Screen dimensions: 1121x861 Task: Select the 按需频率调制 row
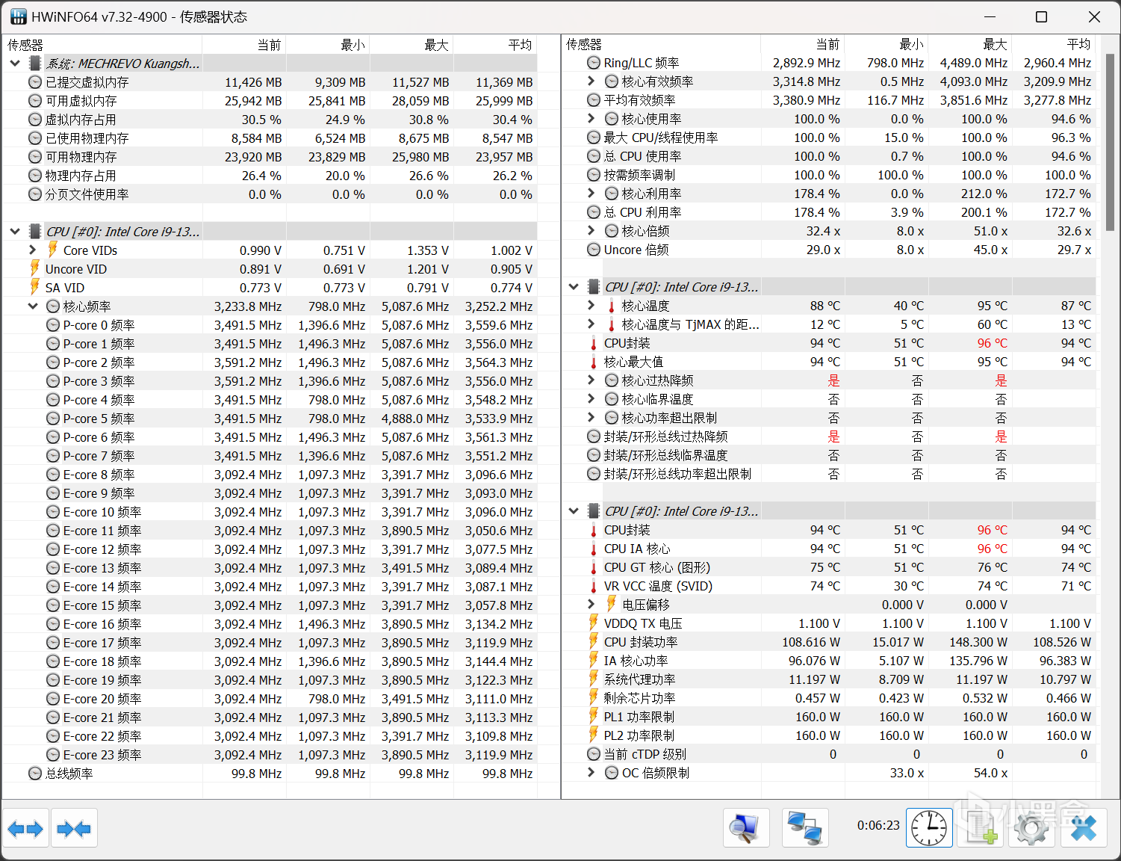(828, 175)
